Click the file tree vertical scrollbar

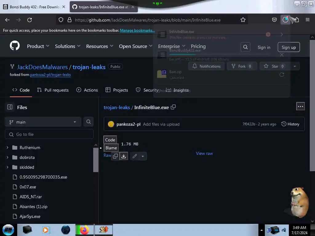(x=96, y=160)
